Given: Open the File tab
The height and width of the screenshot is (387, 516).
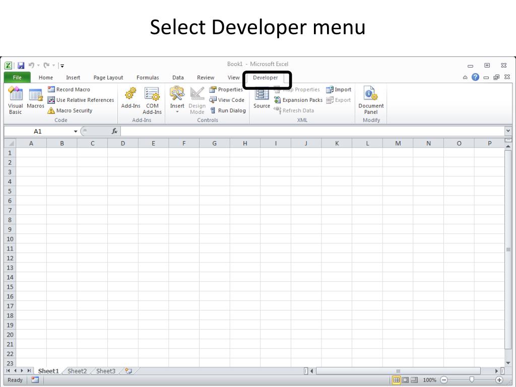Looking at the screenshot, I should [x=17, y=78].
